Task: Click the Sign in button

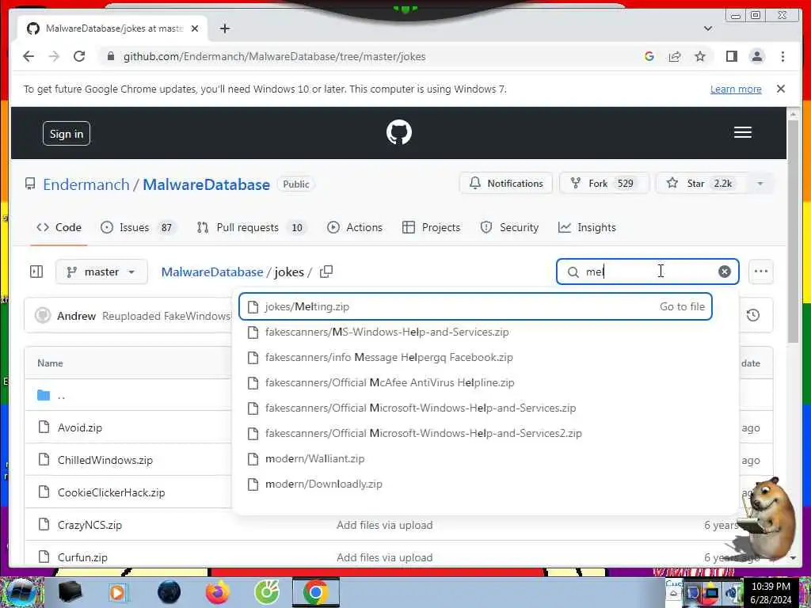Action: 67,133
